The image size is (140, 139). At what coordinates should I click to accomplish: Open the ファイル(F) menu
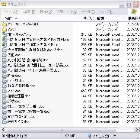[x=11, y=12]
